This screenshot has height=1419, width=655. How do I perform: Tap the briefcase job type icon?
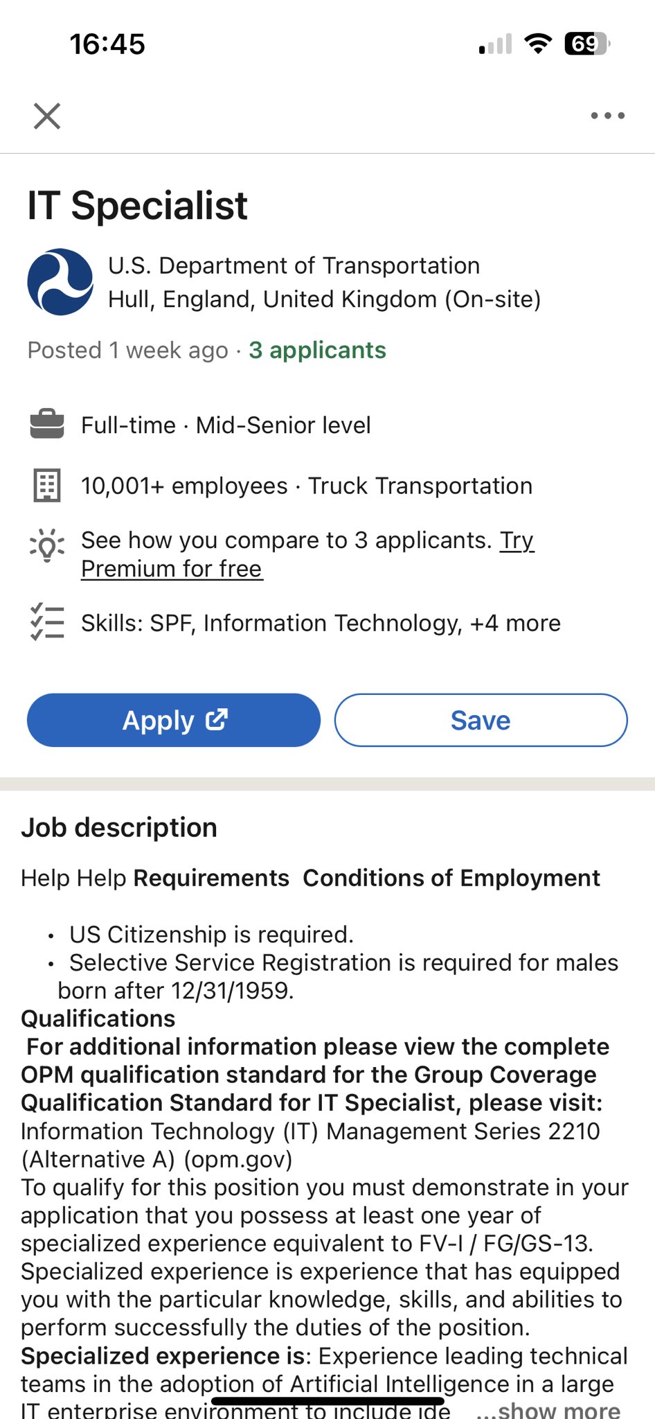point(47,424)
